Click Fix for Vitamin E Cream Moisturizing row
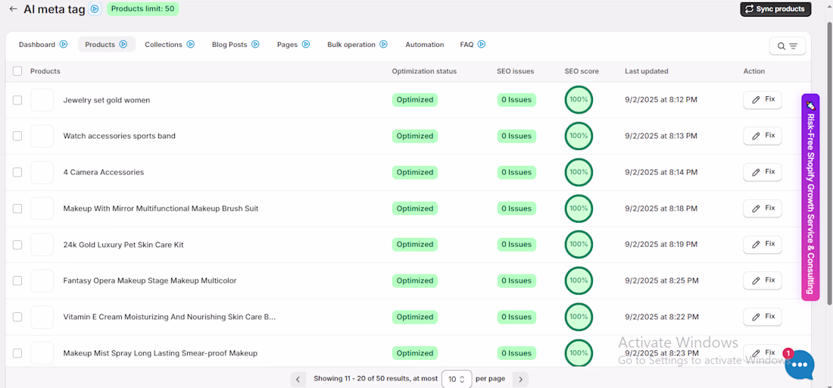Viewport: 833px width, 388px height. [x=763, y=316]
